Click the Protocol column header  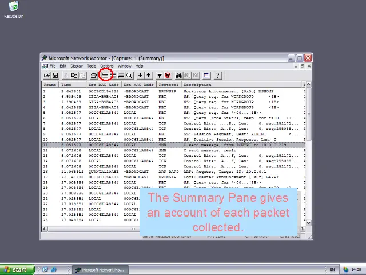point(169,85)
